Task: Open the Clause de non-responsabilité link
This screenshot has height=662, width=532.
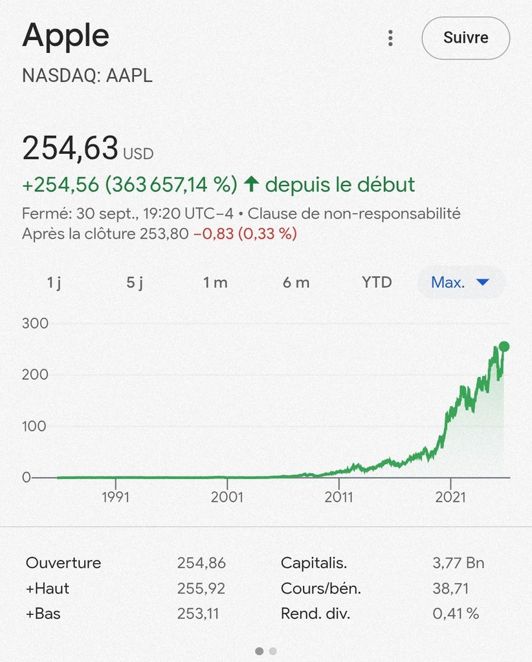Action: pyautogui.click(x=354, y=213)
